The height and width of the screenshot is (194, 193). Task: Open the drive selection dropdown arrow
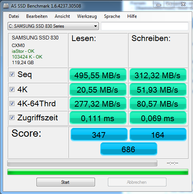95,26
